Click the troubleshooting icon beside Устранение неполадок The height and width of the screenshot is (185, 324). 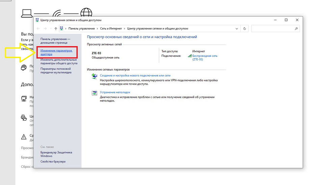(x=94, y=93)
